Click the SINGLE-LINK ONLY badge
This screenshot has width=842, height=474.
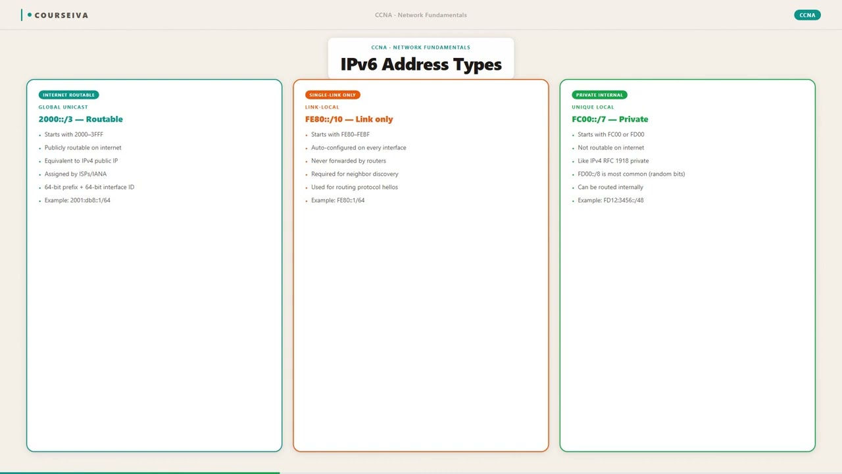tap(332, 95)
